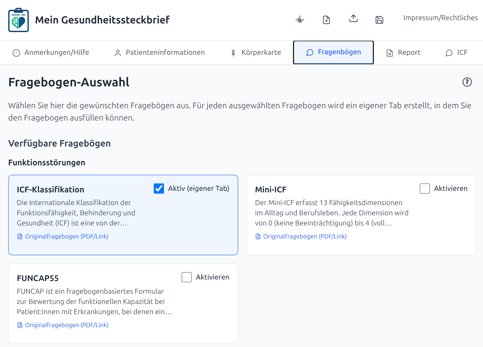
Task: Open the Impressum/Rechtliches link
Action: (440, 18)
